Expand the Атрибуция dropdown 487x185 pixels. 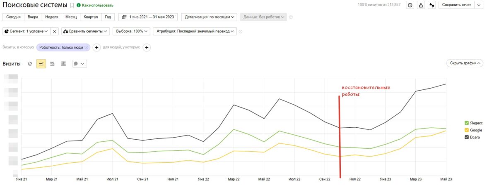194,31
